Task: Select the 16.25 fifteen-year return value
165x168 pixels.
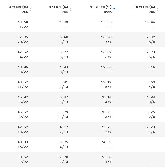Action: click(150, 112)
